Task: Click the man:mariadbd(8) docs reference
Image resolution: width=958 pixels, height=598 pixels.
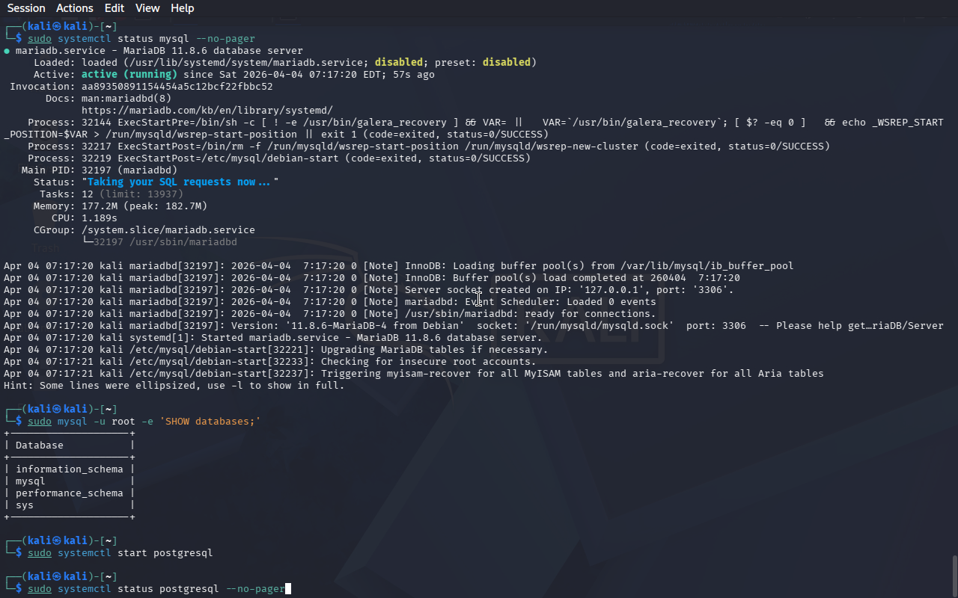Action: tap(126, 99)
